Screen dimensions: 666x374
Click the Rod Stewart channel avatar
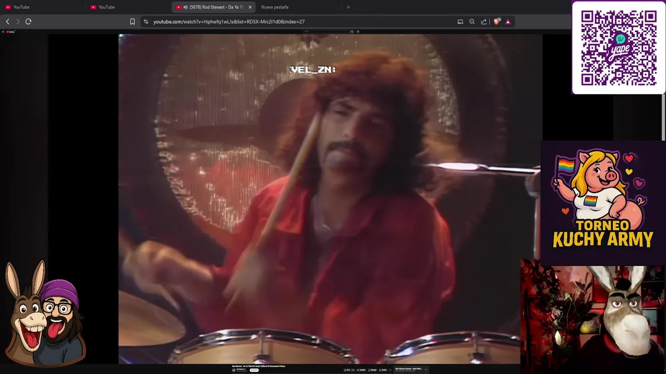234,370
